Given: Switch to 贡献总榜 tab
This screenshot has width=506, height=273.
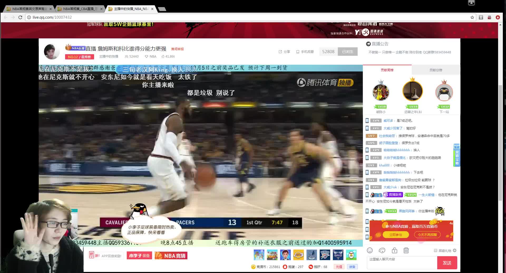Looking at the screenshot, I should click(x=436, y=70).
